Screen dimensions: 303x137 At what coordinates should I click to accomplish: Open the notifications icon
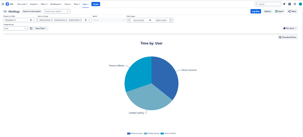click(284, 4)
